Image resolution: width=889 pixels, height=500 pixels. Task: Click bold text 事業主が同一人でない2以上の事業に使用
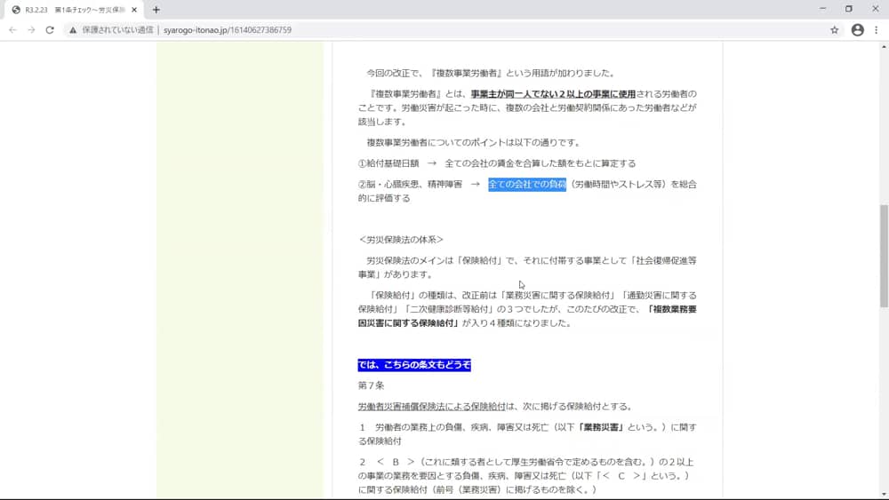coord(553,94)
